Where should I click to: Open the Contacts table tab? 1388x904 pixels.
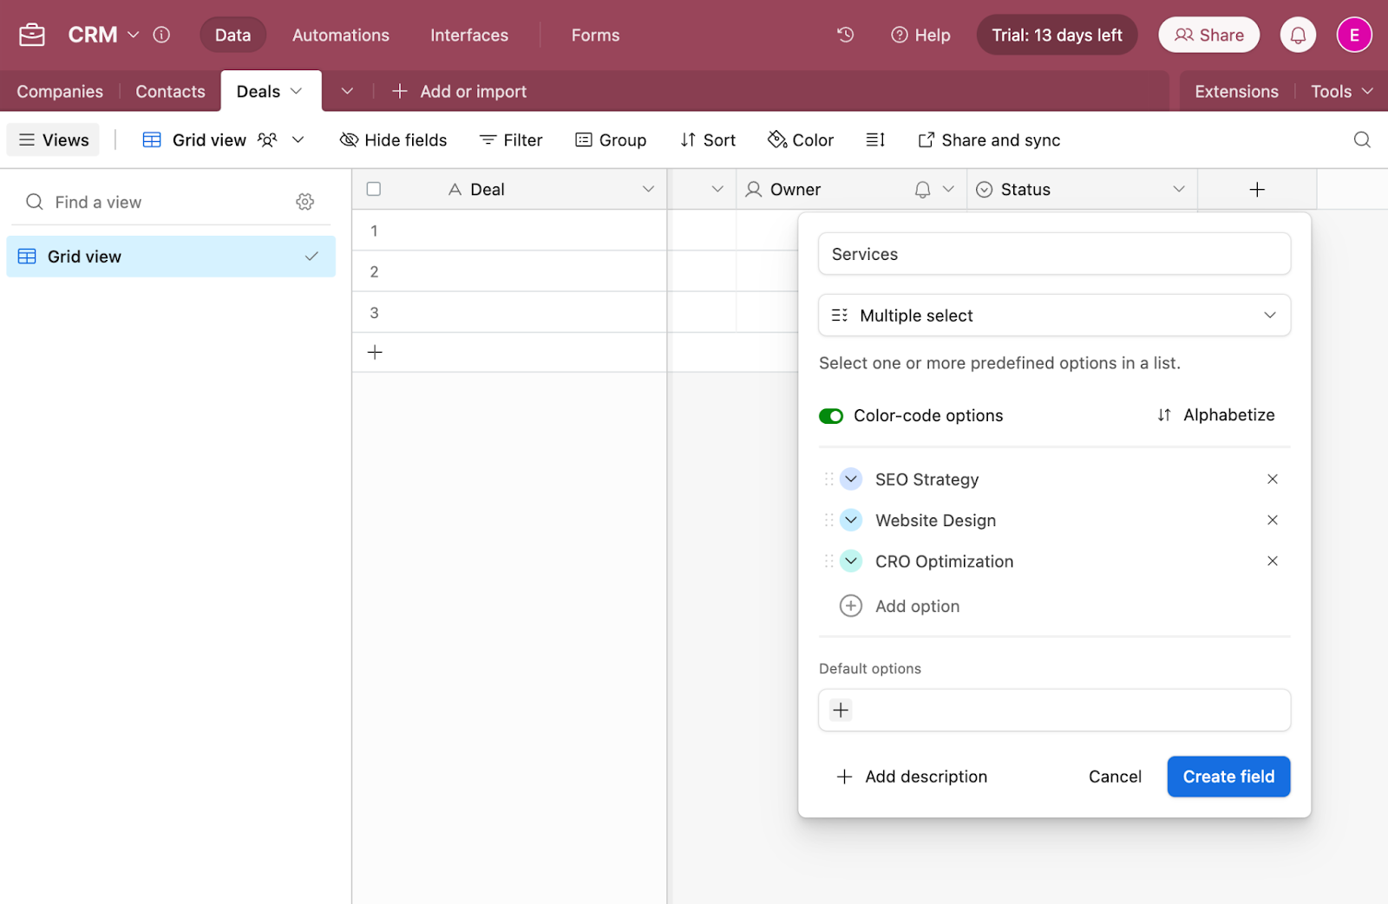(170, 91)
